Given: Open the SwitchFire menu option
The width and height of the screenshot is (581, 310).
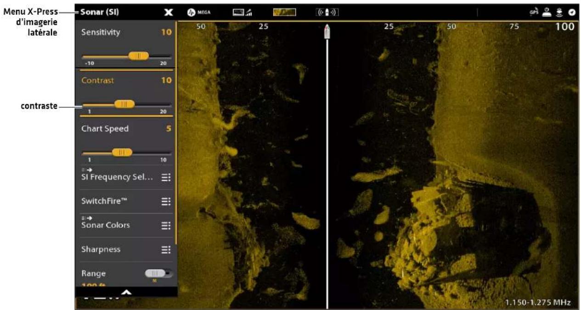Looking at the screenshot, I should pos(126,201).
